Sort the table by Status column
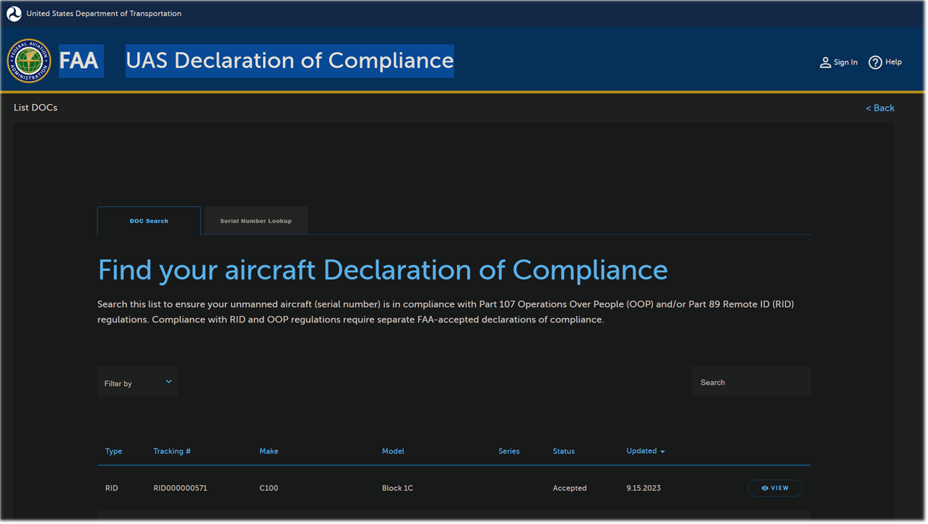 tap(563, 451)
